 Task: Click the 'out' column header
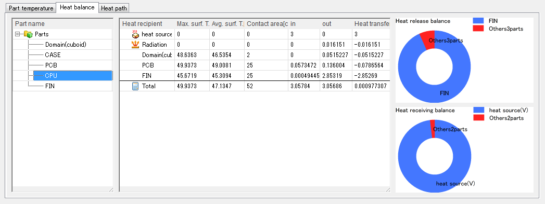pyautogui.click(x=336, y=24)
